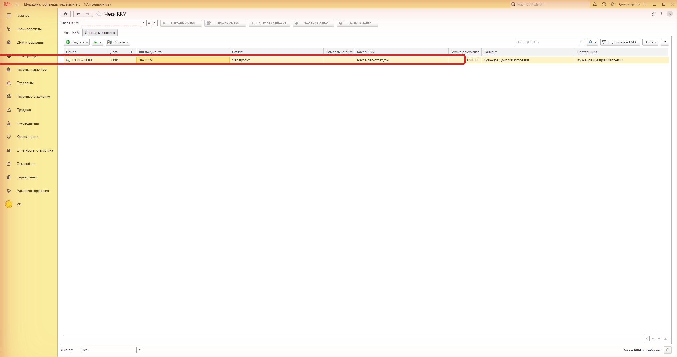This screenshot has width=677, height=357.
Task: Open the Home start page icon
Action: 66,14
